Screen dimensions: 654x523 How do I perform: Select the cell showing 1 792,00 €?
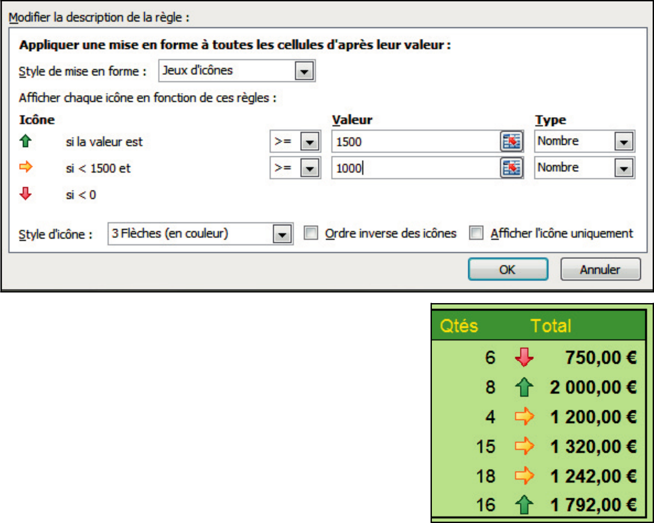pos(593,505)
